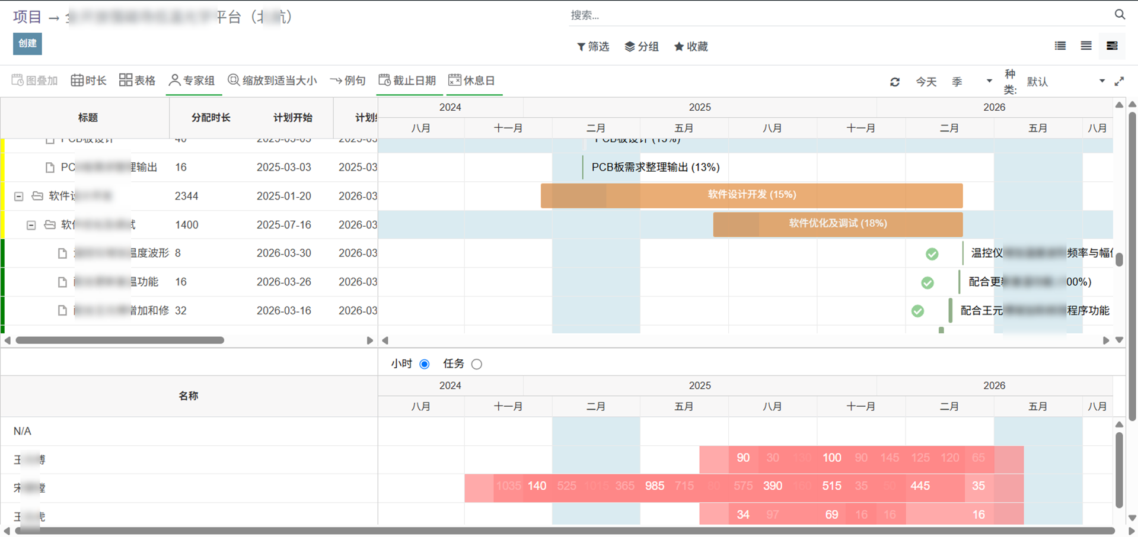Select the 小时 radio button

coord(425,364)
